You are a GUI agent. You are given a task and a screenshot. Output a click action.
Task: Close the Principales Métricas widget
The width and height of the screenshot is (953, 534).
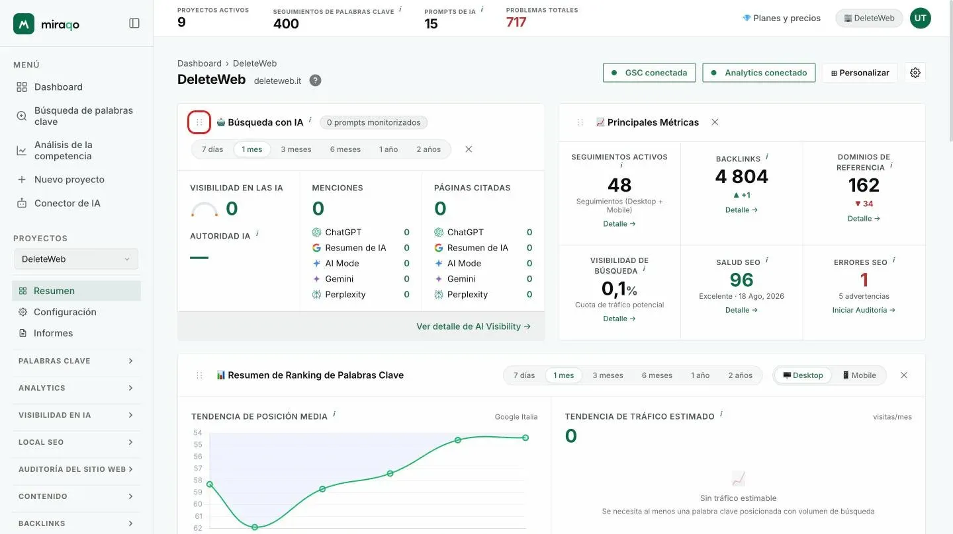tap(715, 122)
